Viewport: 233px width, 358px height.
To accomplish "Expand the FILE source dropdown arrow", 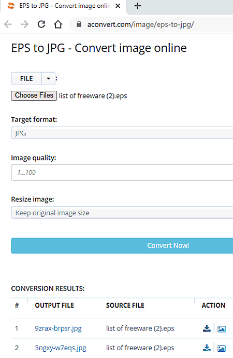I will 48,78.
